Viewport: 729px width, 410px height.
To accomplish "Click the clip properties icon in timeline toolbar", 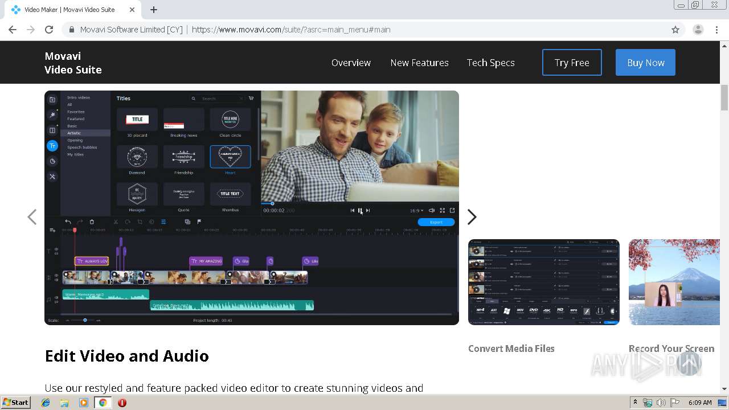I will coord(163,222).
